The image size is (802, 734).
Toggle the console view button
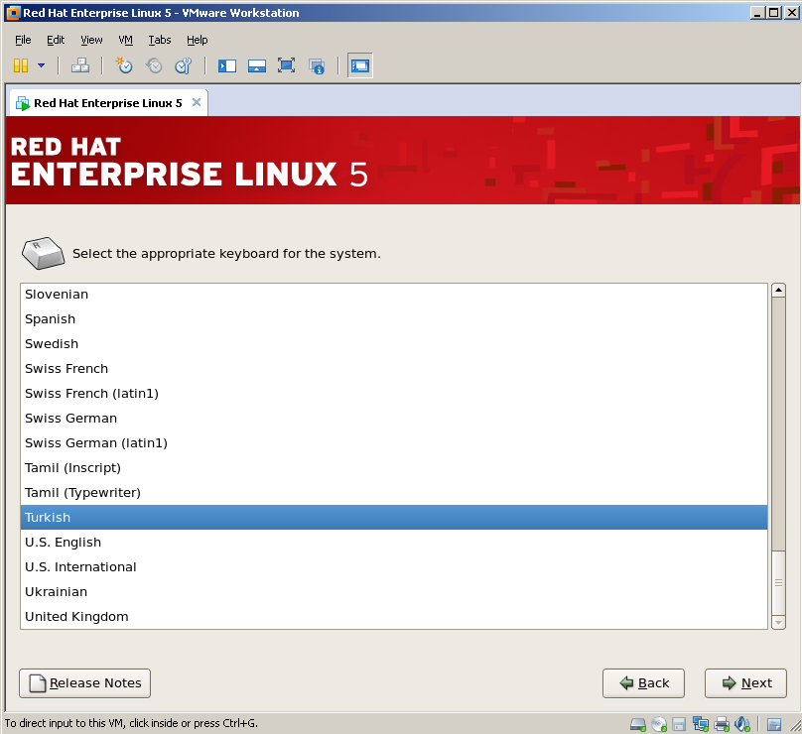360,65
